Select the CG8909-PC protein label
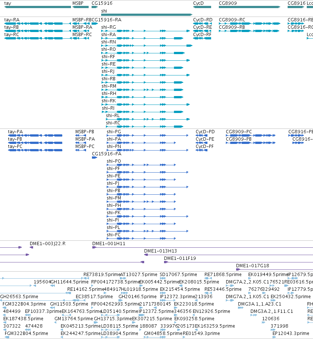 pyautogui.click(x=239, y=132)
